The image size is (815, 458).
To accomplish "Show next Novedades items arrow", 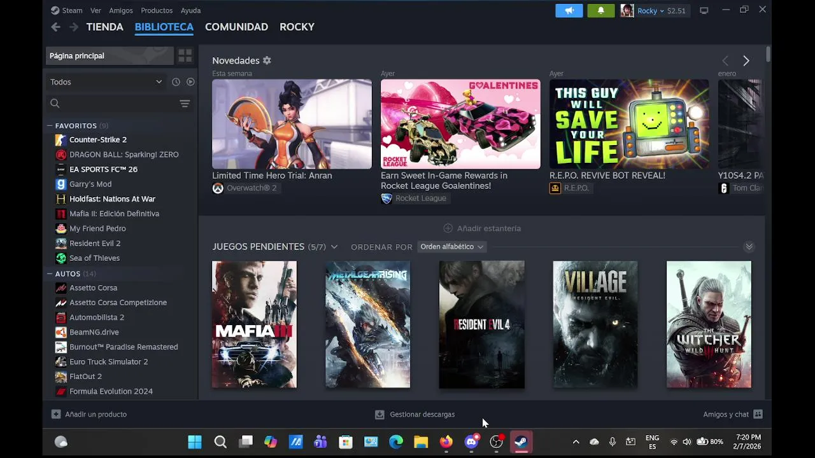I will click(746, 61).
